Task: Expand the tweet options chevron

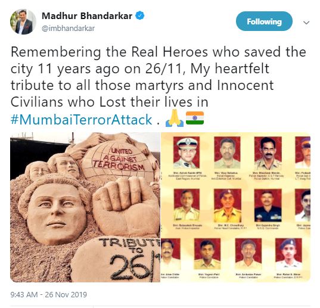Action: [306, 23]
